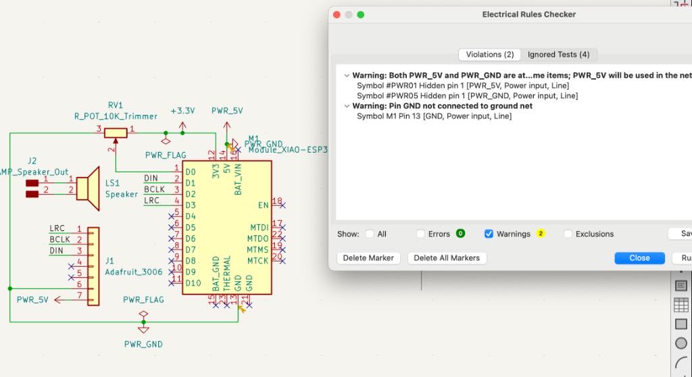The width and height of the screenshot is (692, 377).
Task: Select the Symbol #PWR05 Hidden pin 1 row
Action: point(468,96)
